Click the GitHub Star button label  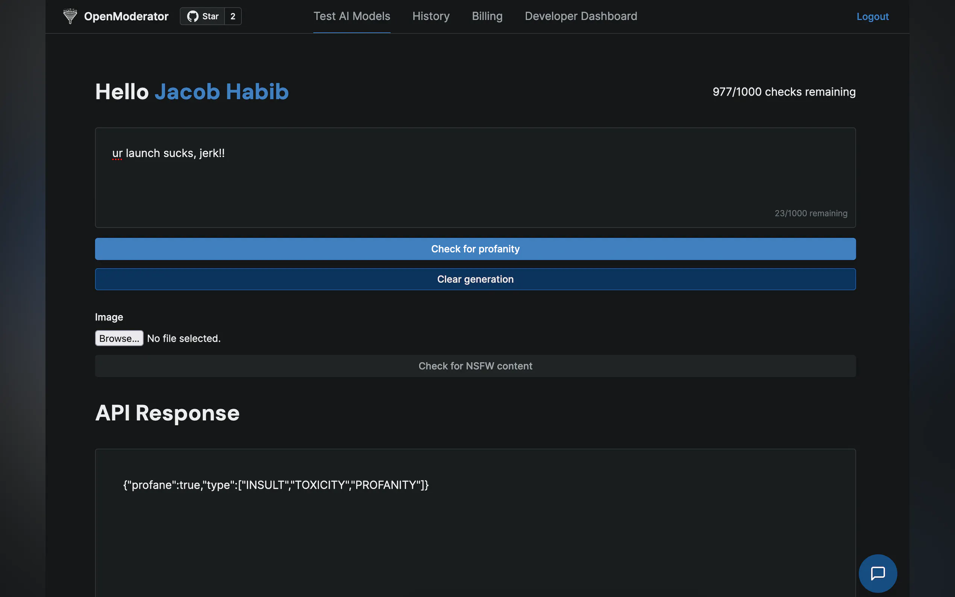coord(210,16)
